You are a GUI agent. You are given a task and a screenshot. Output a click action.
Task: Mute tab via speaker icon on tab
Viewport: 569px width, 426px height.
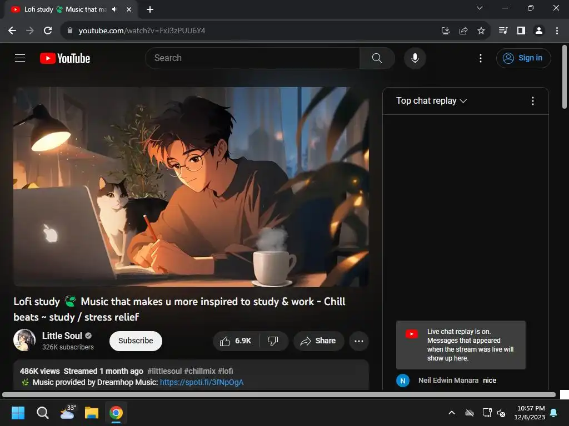115,9
